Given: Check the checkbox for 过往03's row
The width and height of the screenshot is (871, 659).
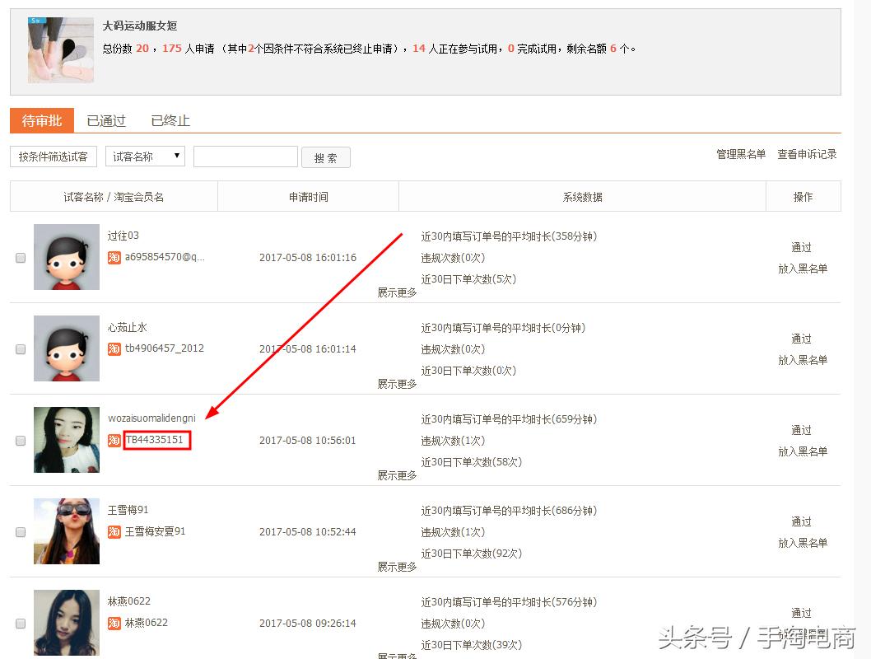Looking at the screenshot, I should point(20,257).
